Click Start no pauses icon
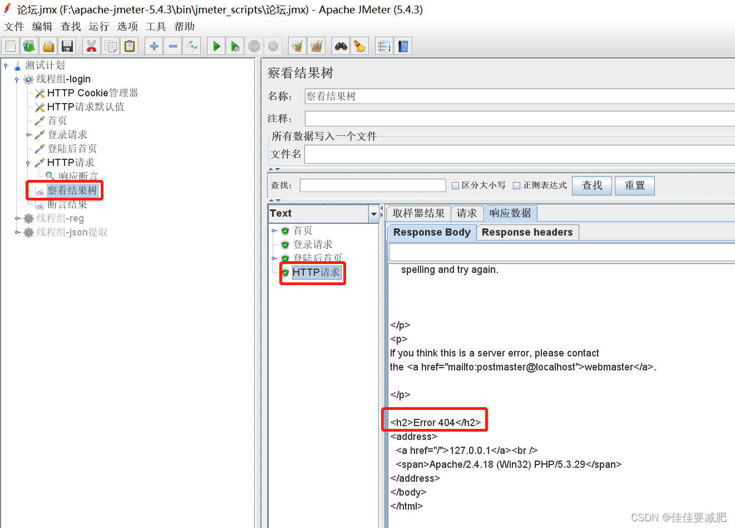Viewport: 735px width, 528px height. tap(235, 46)
